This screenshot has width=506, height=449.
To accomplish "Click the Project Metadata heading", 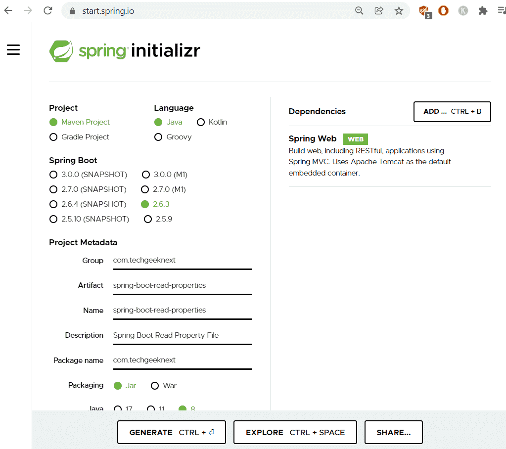I will point(83,243).
